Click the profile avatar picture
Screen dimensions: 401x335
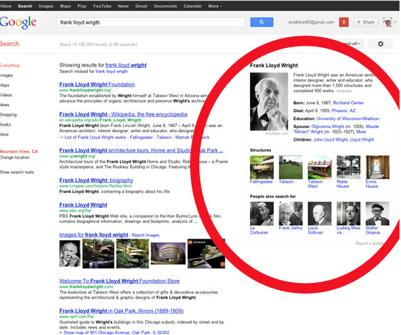pos(387,22)
